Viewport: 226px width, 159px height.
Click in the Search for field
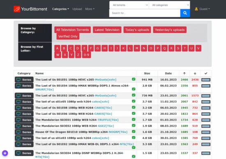[145, 13]
